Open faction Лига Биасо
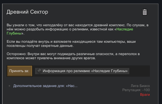This screenshot has width=162, height=104. click(x=140, y=86)
